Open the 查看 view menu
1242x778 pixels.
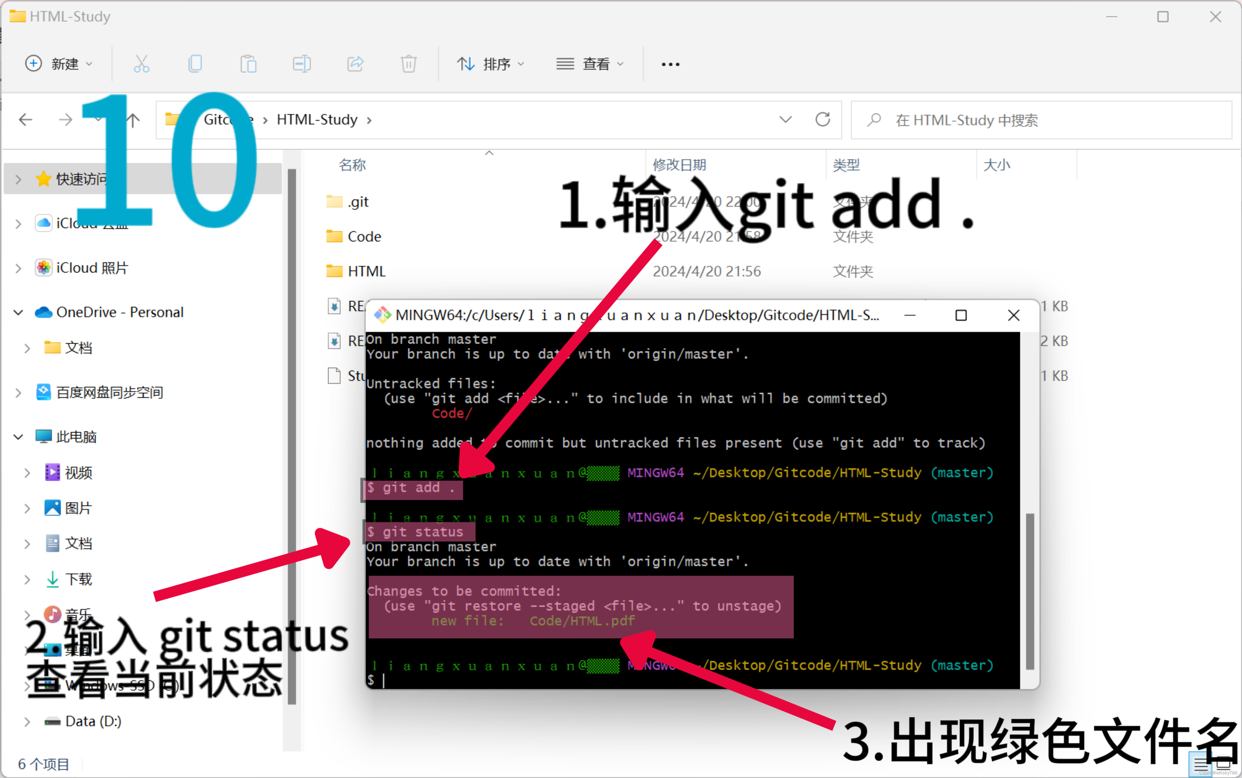(590, 64)
